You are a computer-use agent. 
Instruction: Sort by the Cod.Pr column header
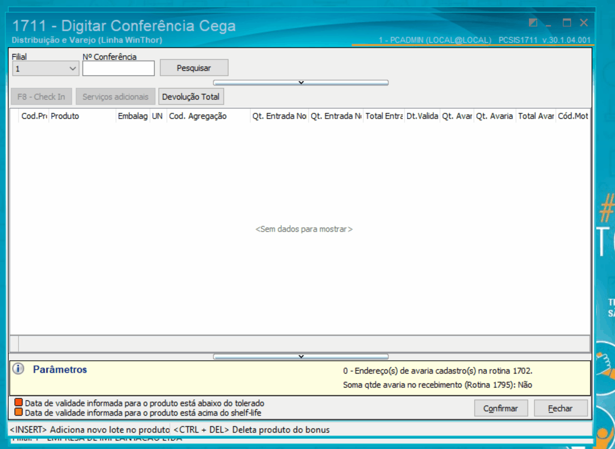(34, 116)
